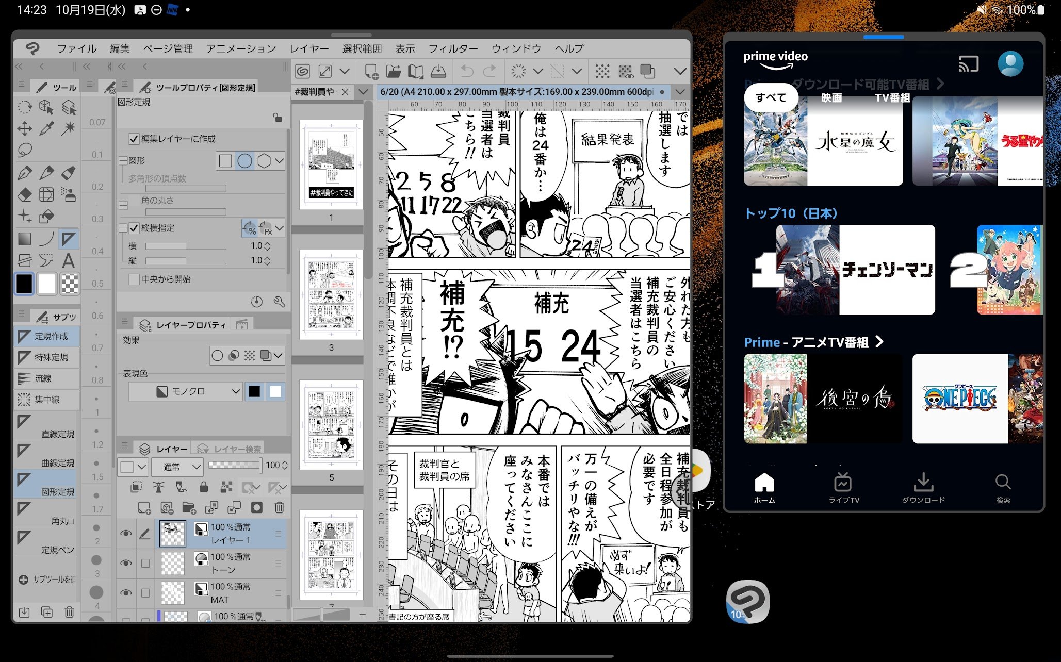Click the New layer folder icon
1061x662 pixels.
tap(189, 507)
